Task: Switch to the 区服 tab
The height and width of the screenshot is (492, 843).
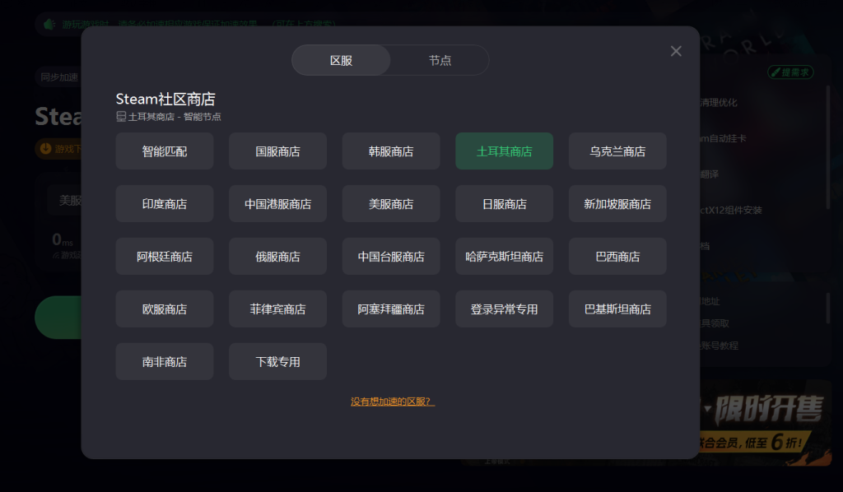Action: tap(342, 60)
